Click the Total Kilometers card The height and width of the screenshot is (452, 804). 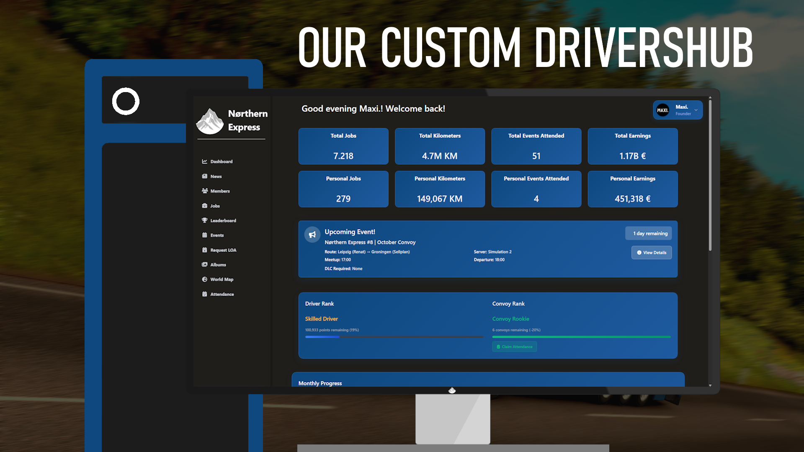(440, 146)
